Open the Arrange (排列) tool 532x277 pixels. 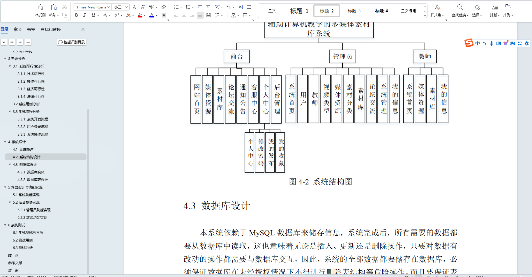pos(508,7)
